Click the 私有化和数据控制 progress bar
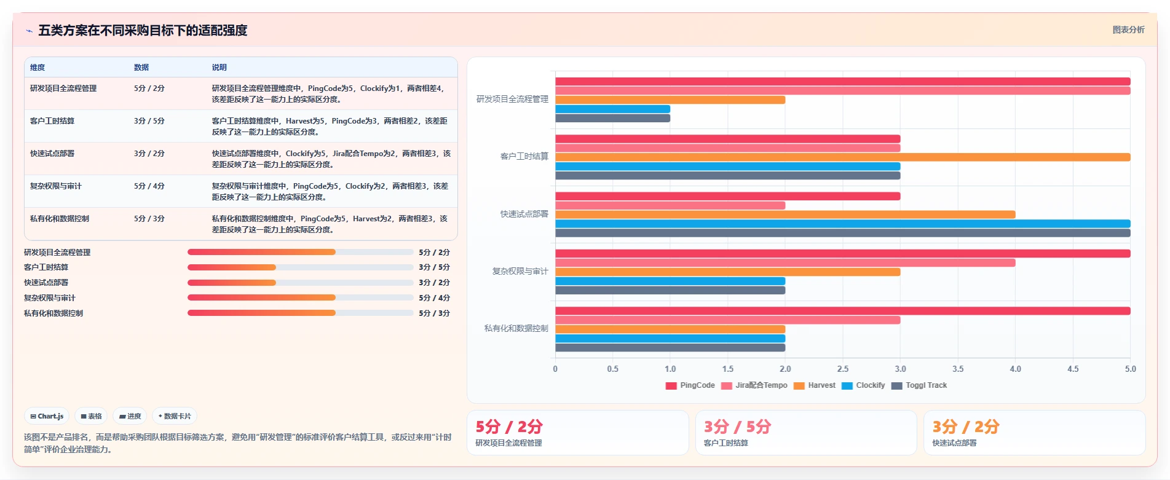 coord(300,313)
